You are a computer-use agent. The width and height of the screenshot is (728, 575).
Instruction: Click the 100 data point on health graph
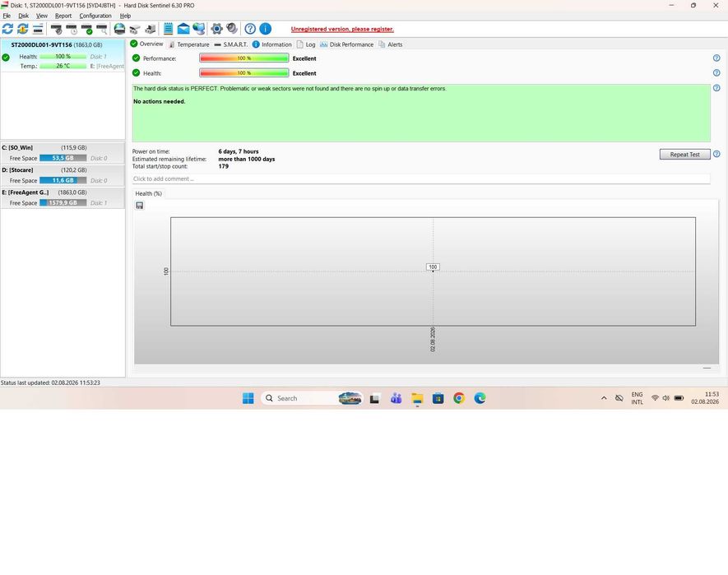[433, 267]
